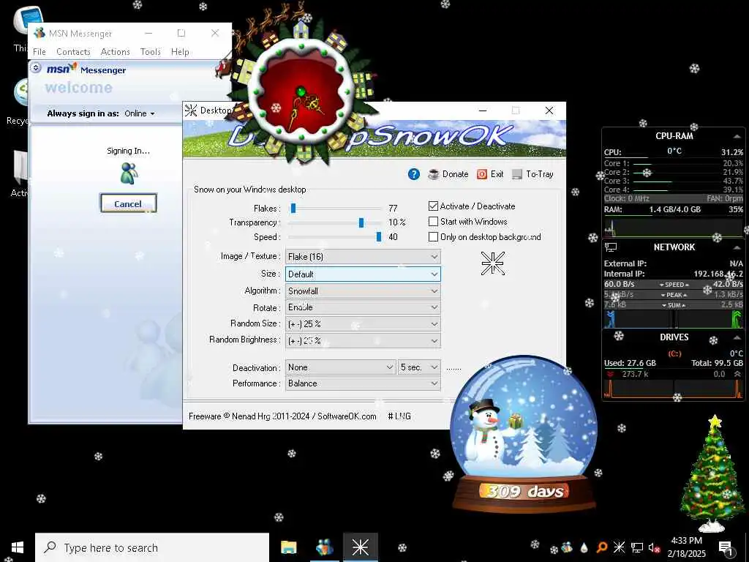Click the MSN Messenger title bar icon

point(39,33)
